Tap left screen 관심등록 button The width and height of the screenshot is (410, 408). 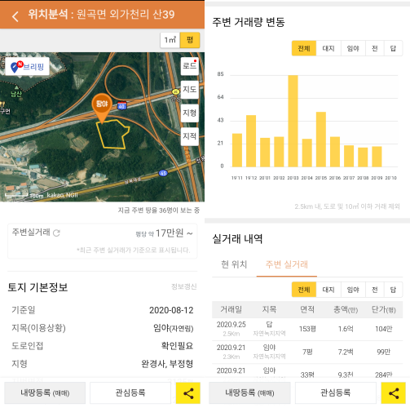coord(130,393)
